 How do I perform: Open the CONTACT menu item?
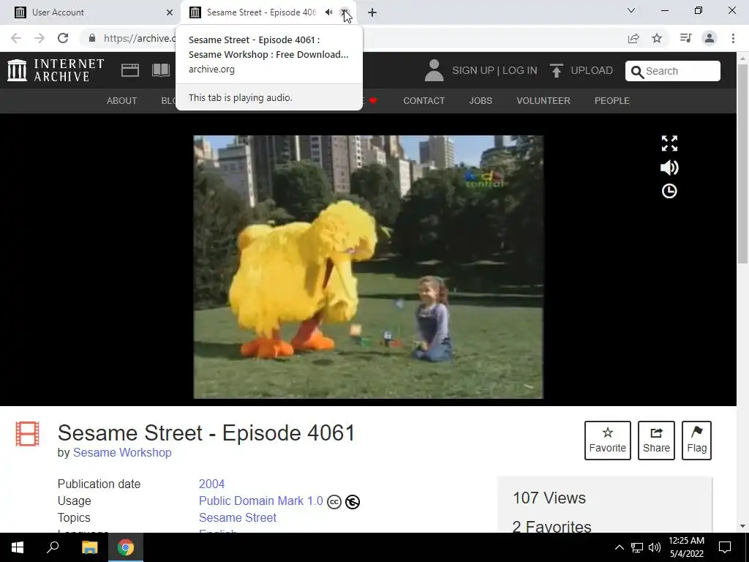(424, 101)
